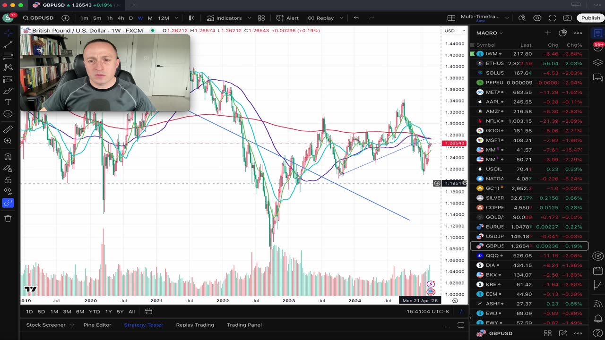Viewport: 605px width, 340px height.
Task: Start Bar Replay
Action: (320, 18)
